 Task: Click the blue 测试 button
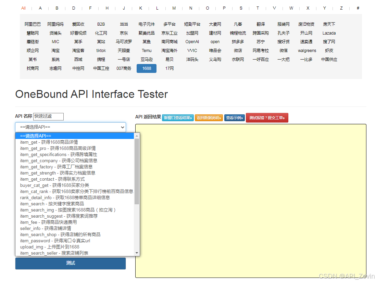[71, 263]
